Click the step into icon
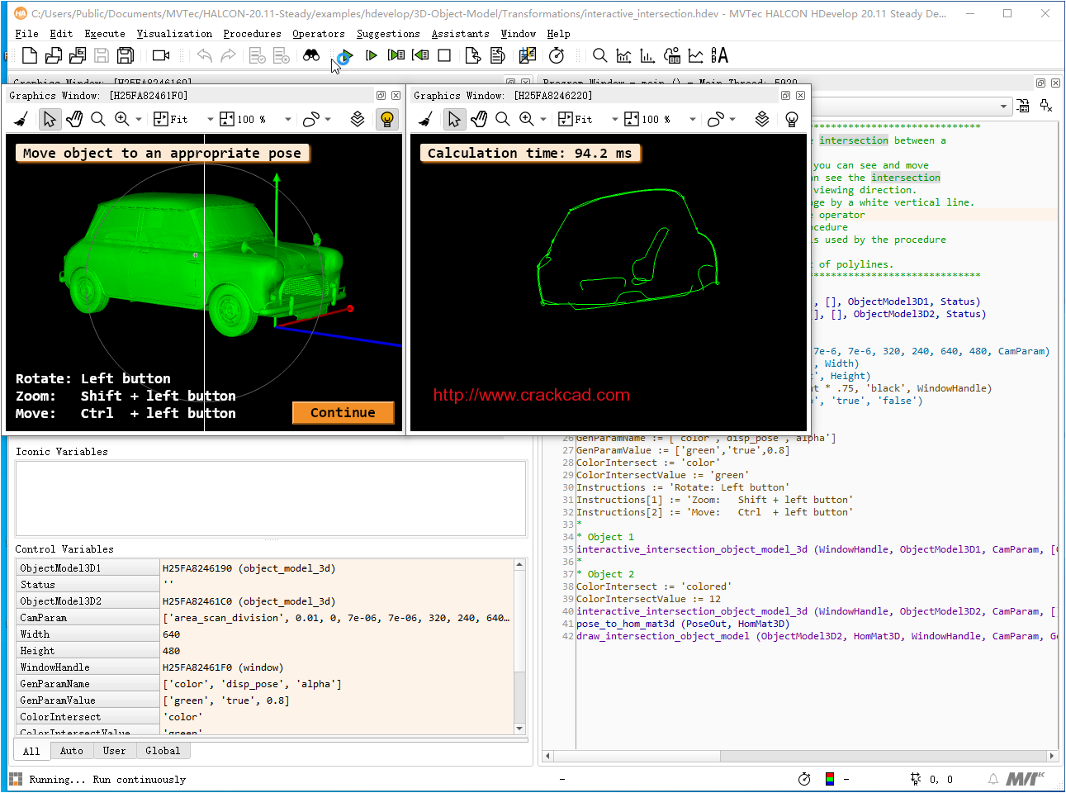 pyautogui.click(x=396, y=55)
